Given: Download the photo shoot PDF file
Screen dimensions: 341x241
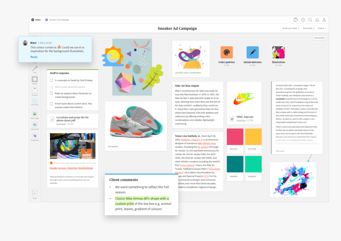Looking at the screenshot, I should 61,124.
